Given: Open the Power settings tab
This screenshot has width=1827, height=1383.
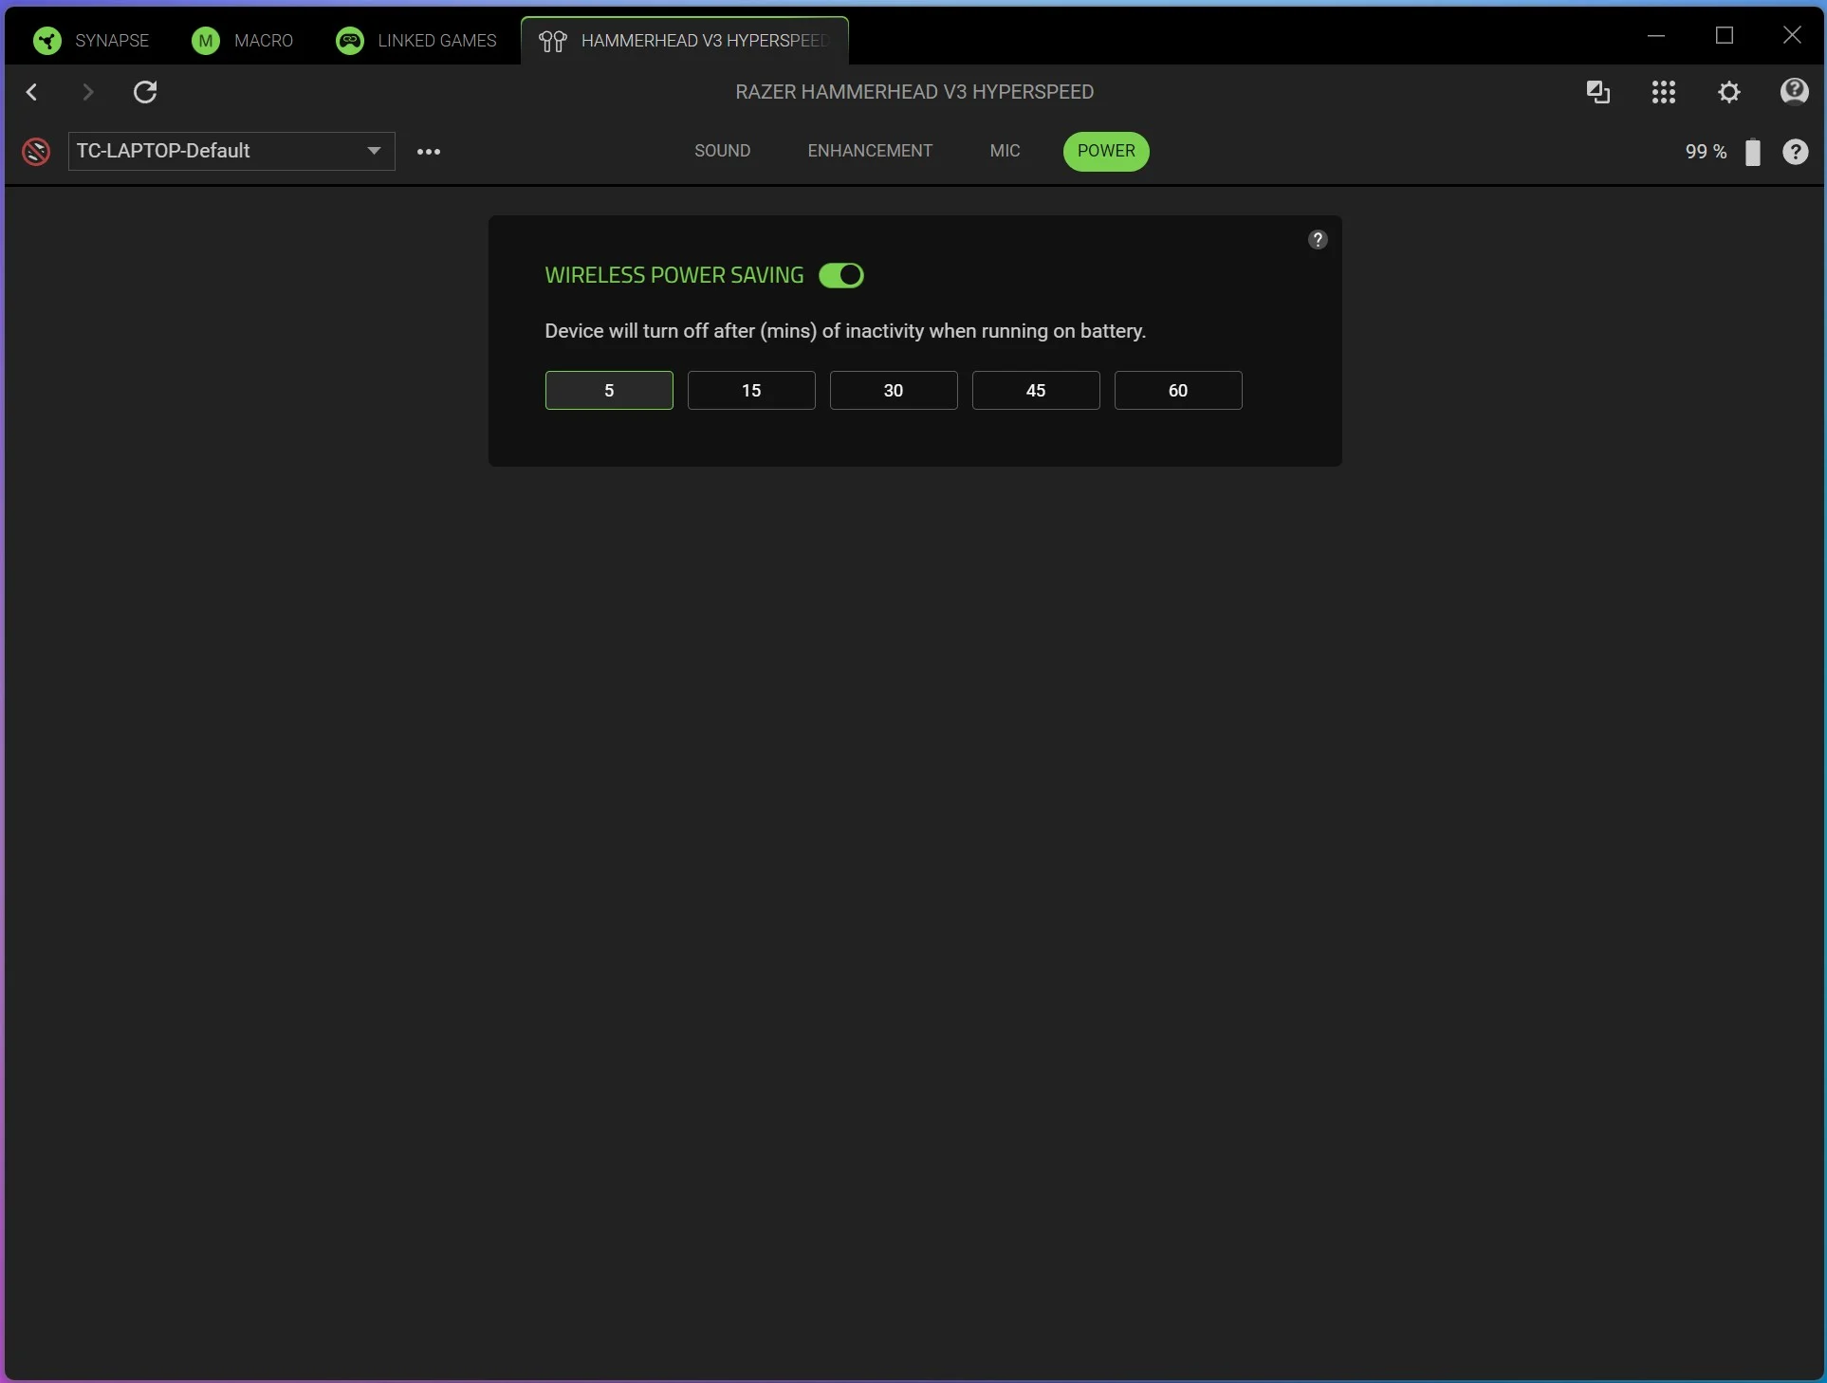Looking at the screenshot, I should (x=1106, y=152).
